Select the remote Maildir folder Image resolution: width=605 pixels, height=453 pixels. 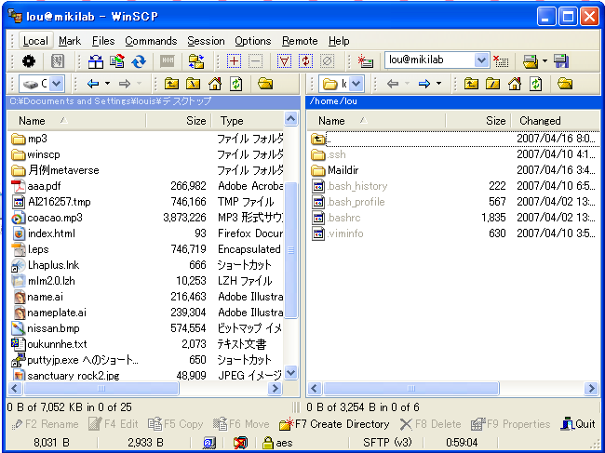coord(343,170)
